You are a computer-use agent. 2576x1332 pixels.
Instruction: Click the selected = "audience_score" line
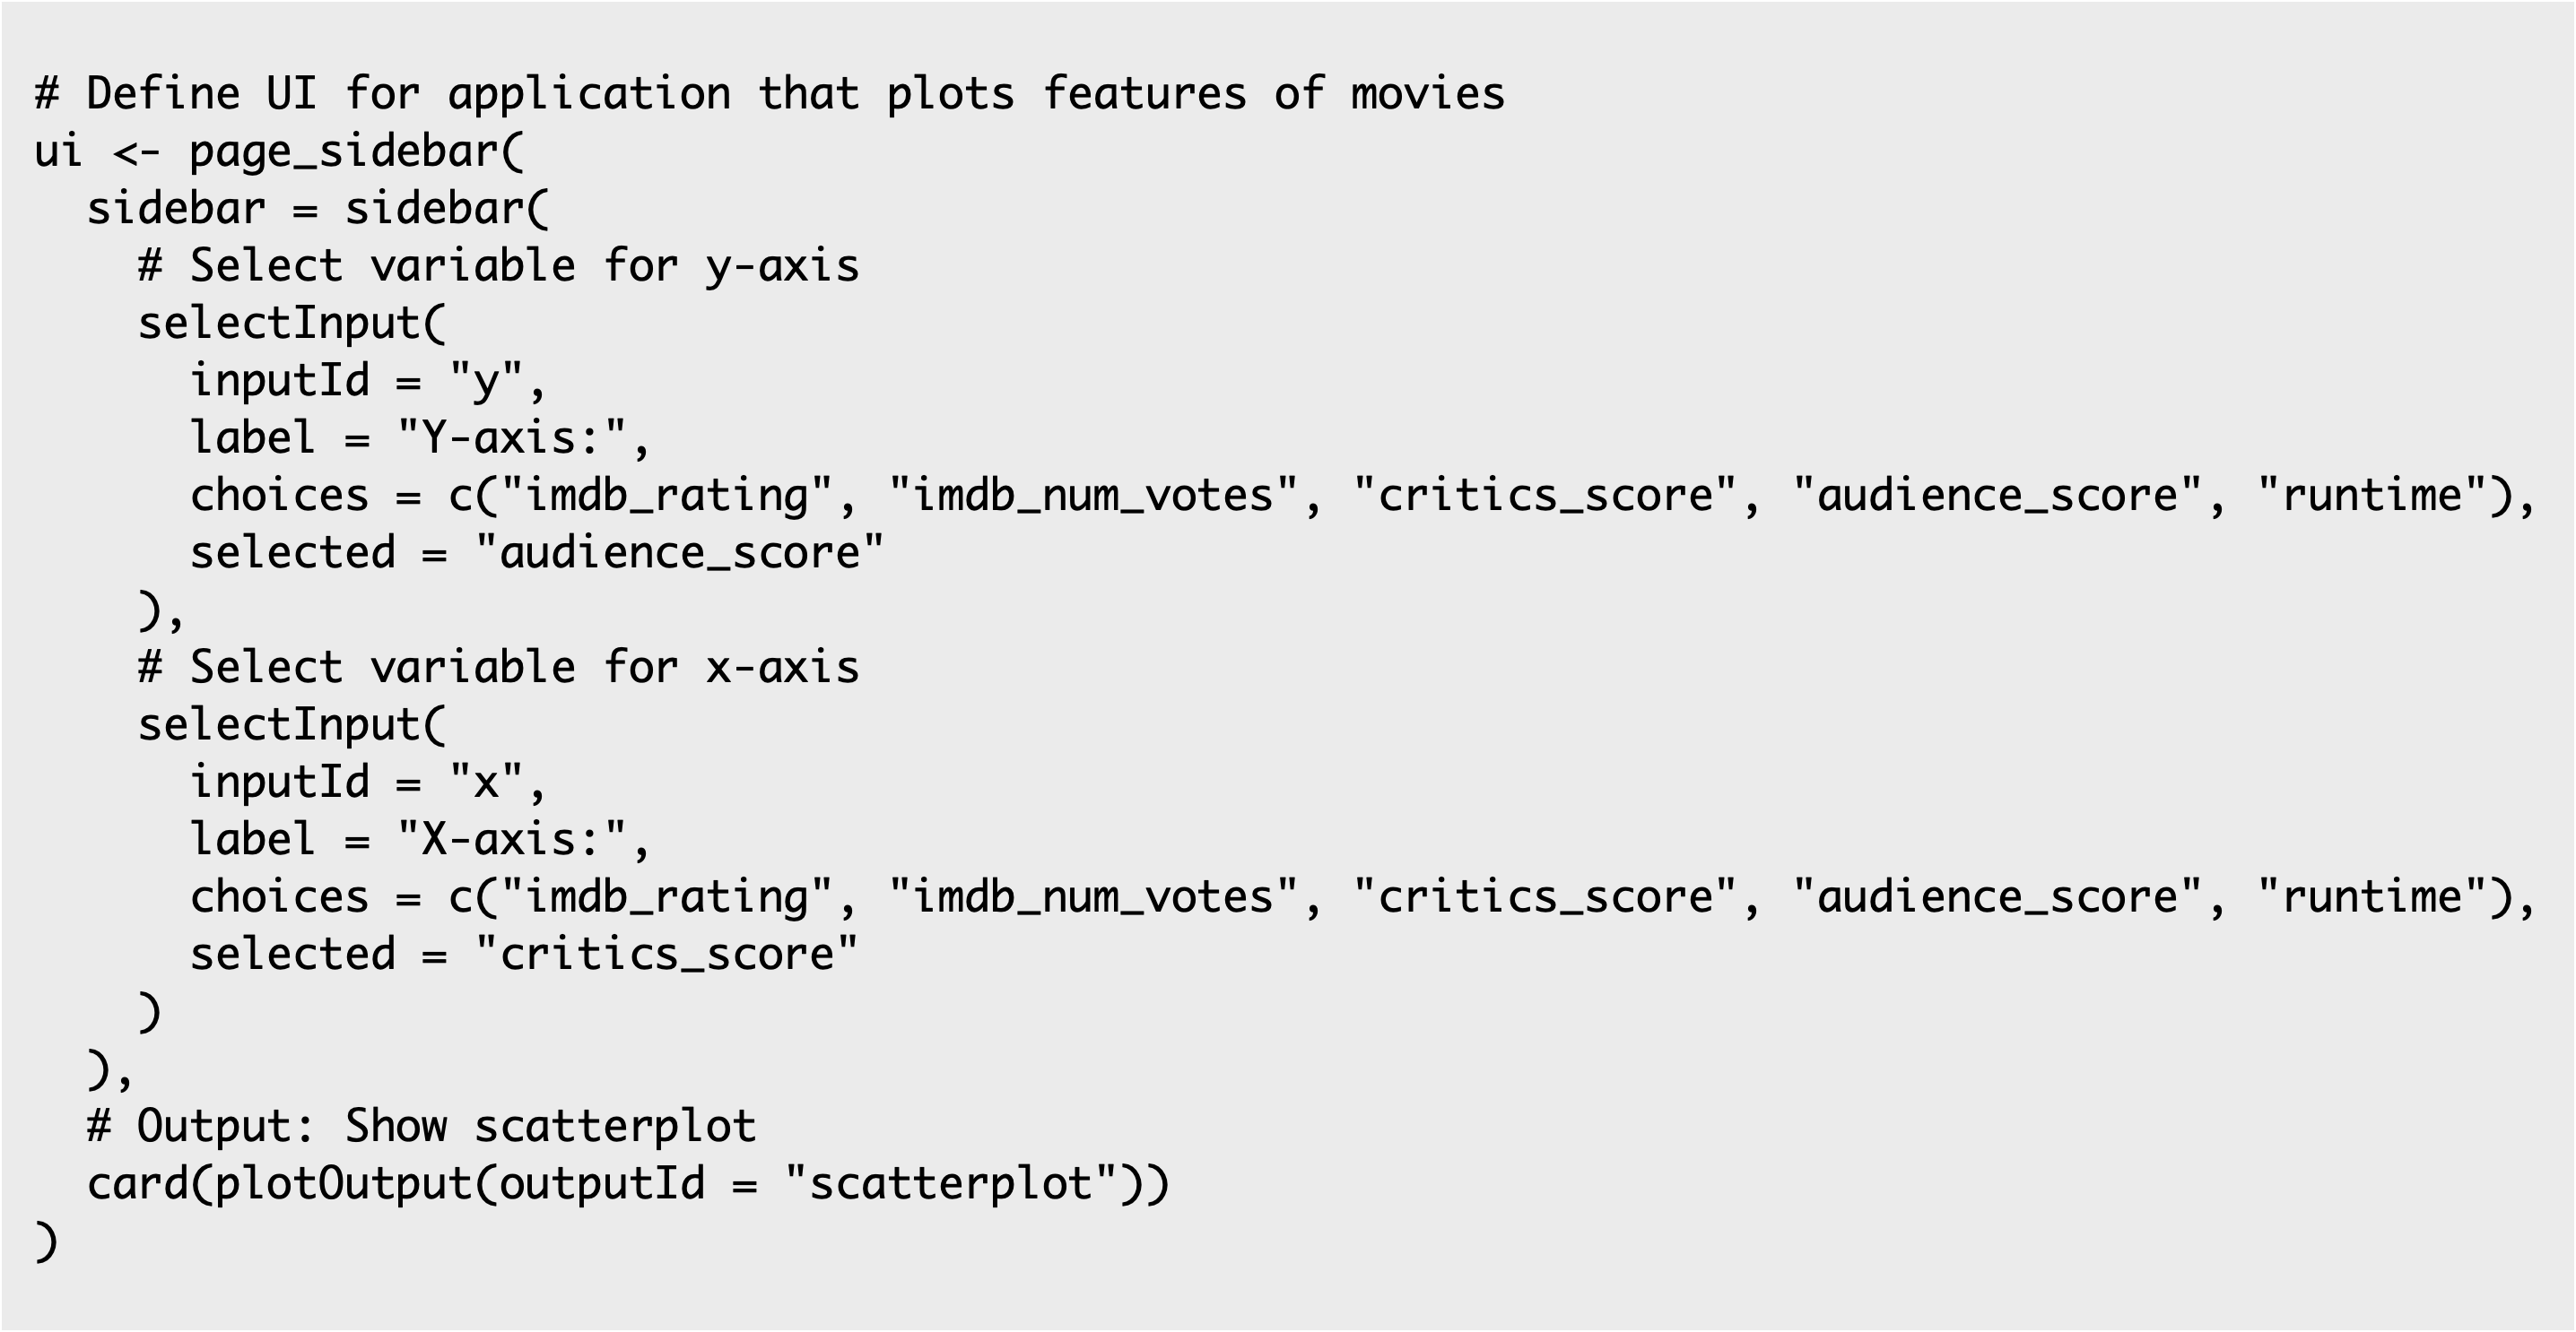537,554
